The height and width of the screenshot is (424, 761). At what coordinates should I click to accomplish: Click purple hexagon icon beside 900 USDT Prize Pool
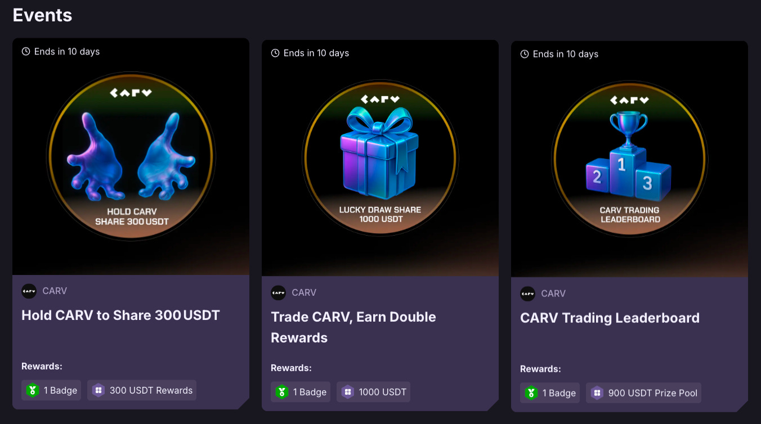point(597,393)
